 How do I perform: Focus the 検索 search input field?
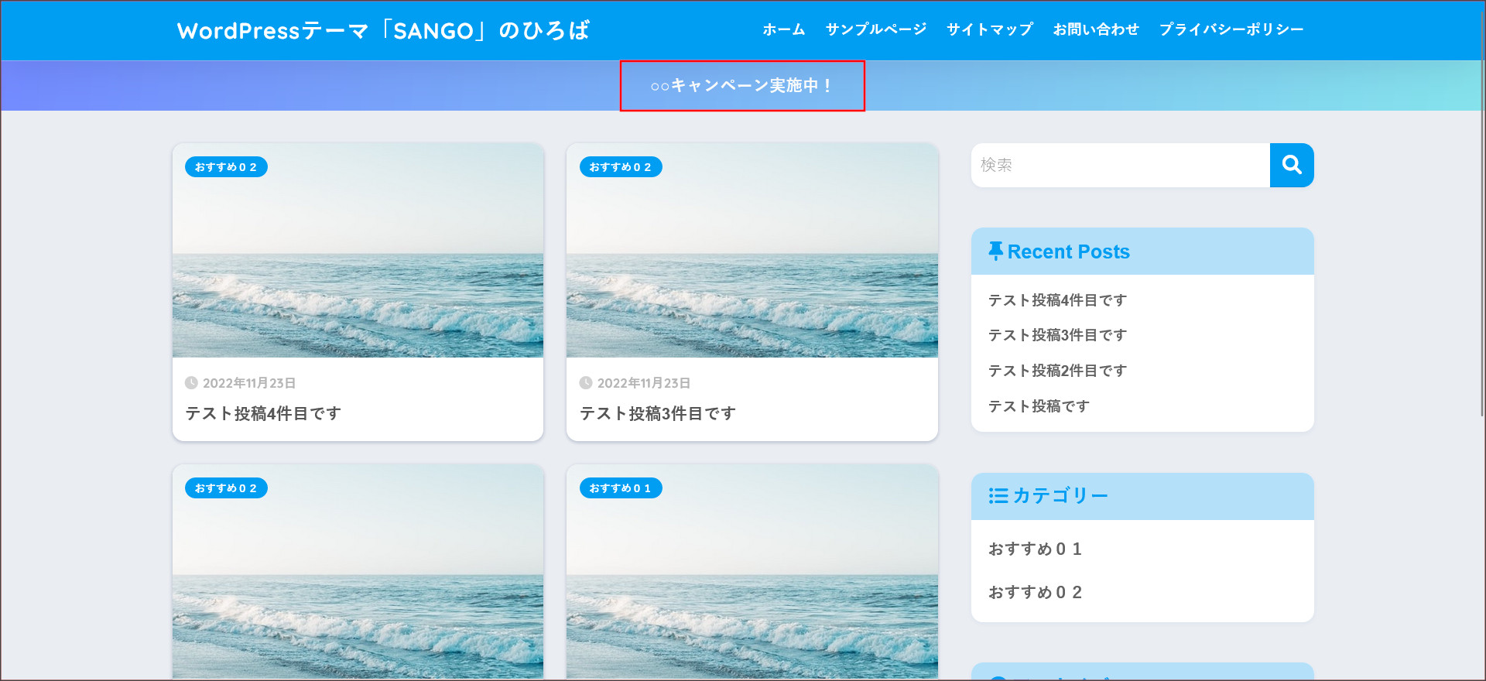pyautogui.click(x=1120, y=165)
